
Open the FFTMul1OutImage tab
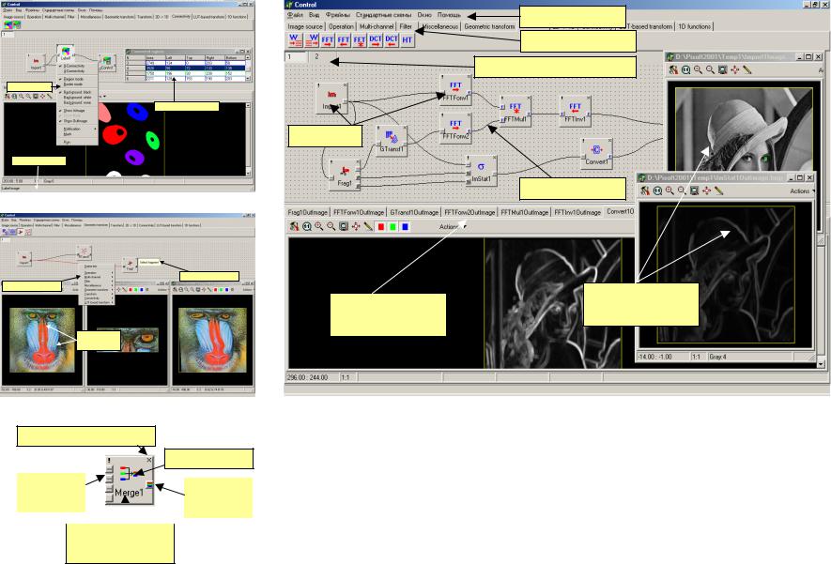(x=524, y=212)
